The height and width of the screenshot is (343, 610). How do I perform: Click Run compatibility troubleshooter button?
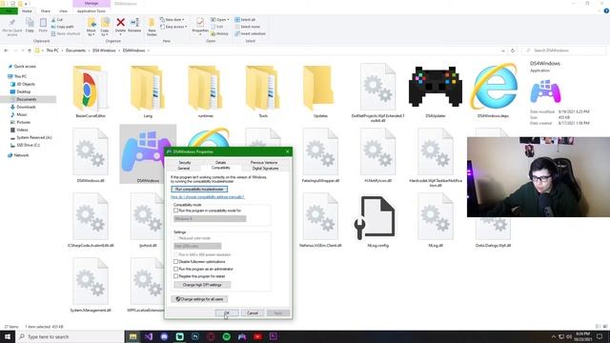[x=199, y=190]
